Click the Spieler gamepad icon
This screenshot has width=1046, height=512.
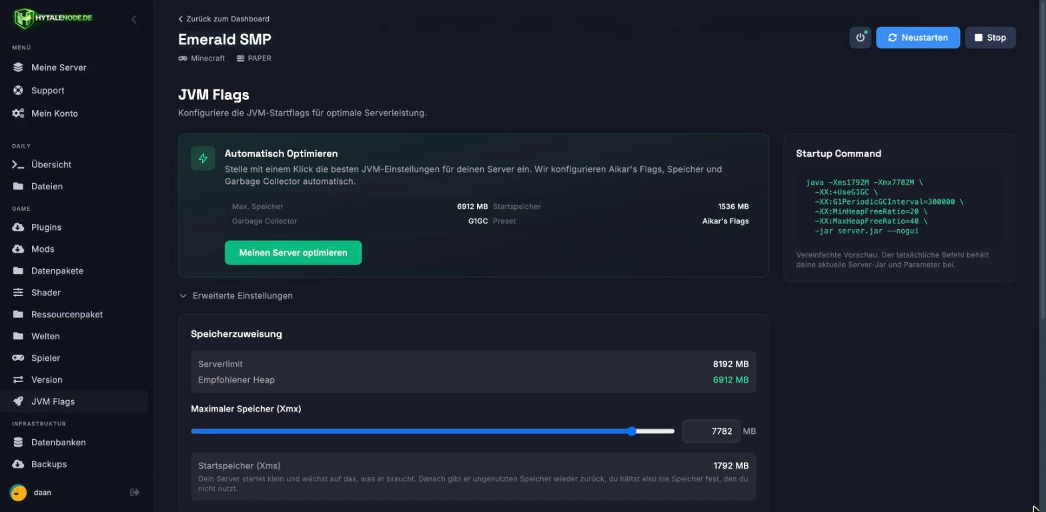pyautogui.click(x=18, y=358)
